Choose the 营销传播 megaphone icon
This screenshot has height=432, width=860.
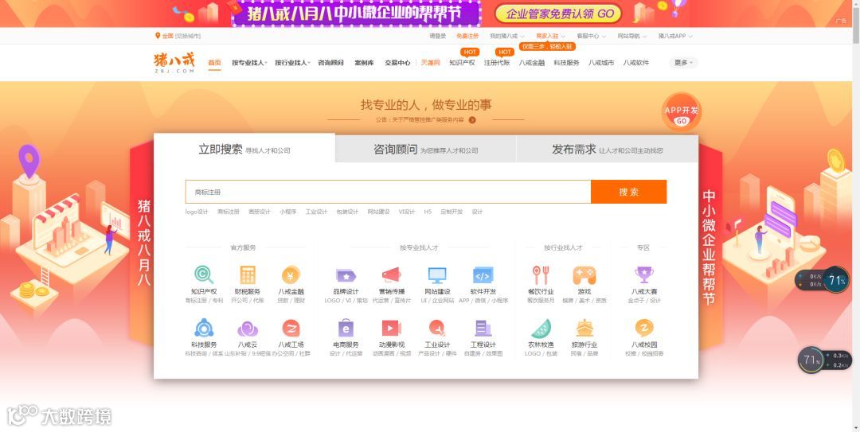(x=392, y=274)
